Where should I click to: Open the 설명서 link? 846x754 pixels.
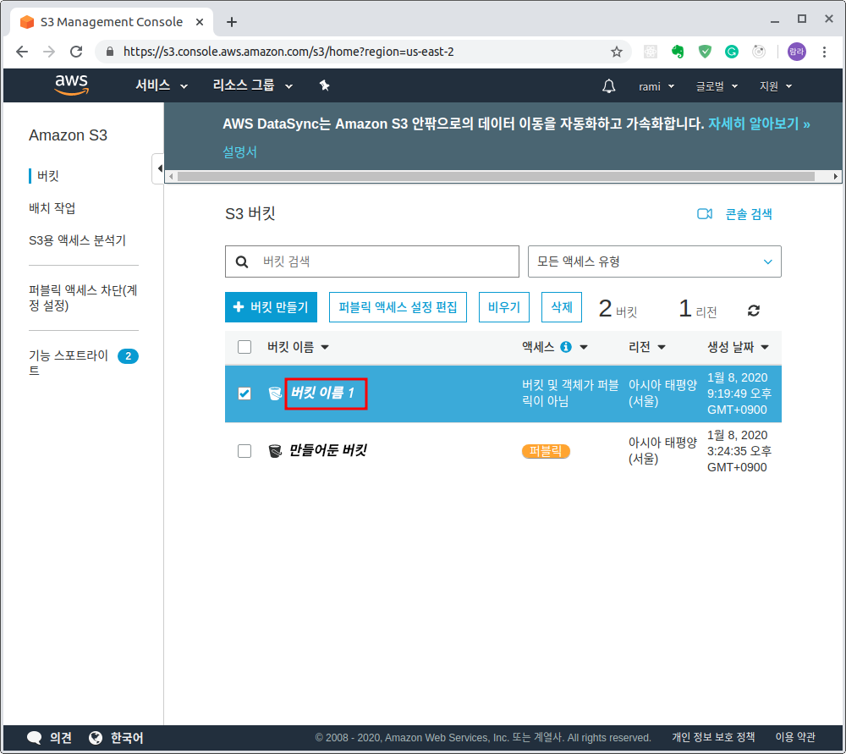240,152
